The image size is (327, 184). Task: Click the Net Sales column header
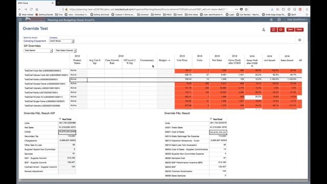point(217,60)
